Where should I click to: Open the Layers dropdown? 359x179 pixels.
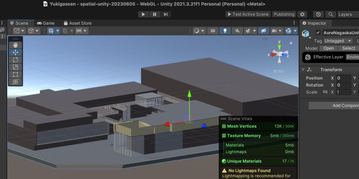click(x=347, y=14)
